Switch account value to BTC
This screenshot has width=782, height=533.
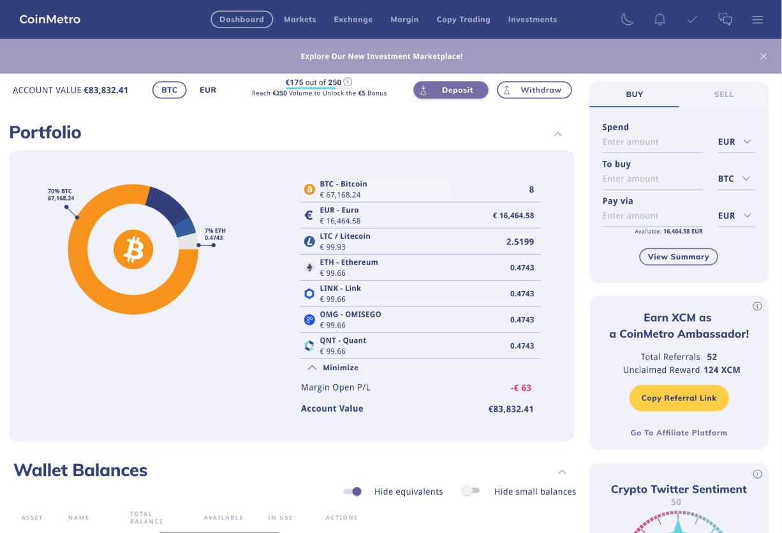click(x=169, y=90)
